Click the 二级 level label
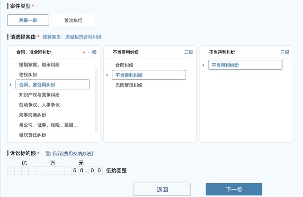The width and height of the screenshot is (303, 197). point(188,52)
